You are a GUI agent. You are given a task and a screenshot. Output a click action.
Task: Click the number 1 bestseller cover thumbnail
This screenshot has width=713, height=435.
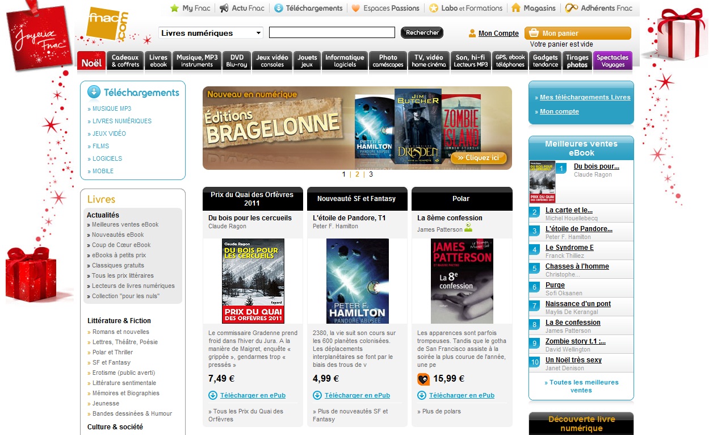click(x=542, y=182)
